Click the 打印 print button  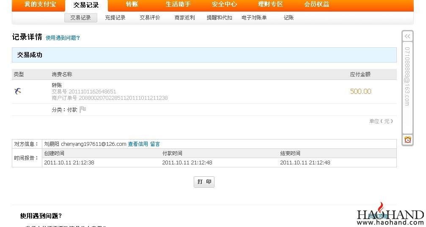point(204,182)
